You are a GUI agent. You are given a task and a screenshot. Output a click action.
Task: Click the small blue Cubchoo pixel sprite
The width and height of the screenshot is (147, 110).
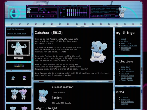(x=13, y=78)
